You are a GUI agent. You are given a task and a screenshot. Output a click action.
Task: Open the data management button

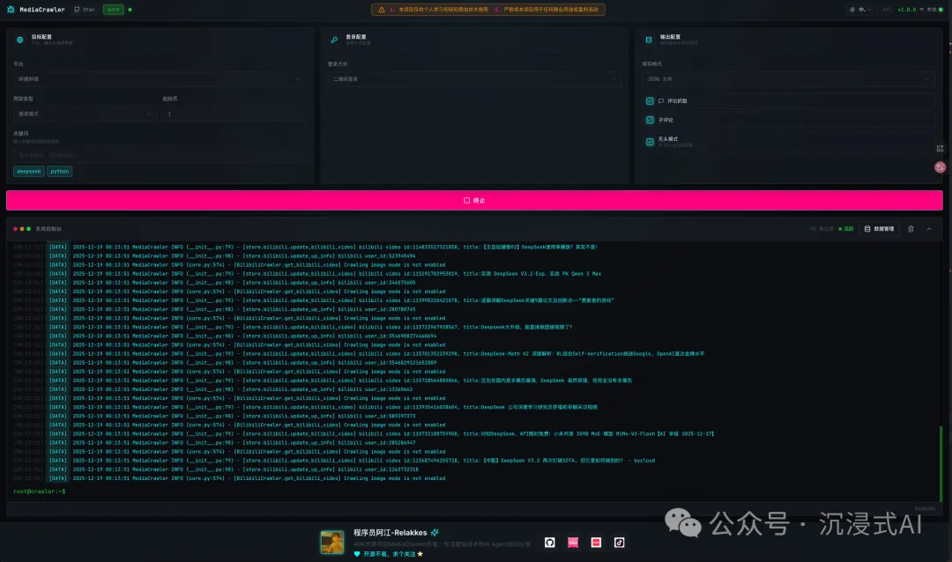(879, 229)
